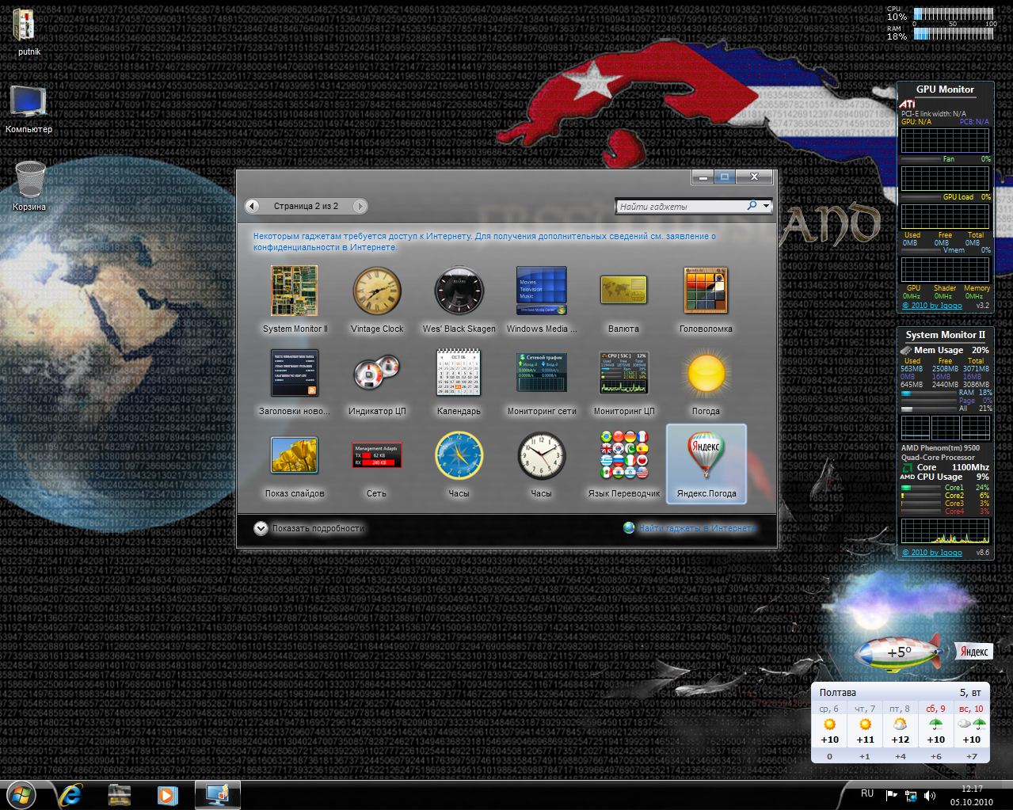This screenshot has height=810, width=1013.
Task: Select the Погода sun weather gadget
Action: click(706, 374)
